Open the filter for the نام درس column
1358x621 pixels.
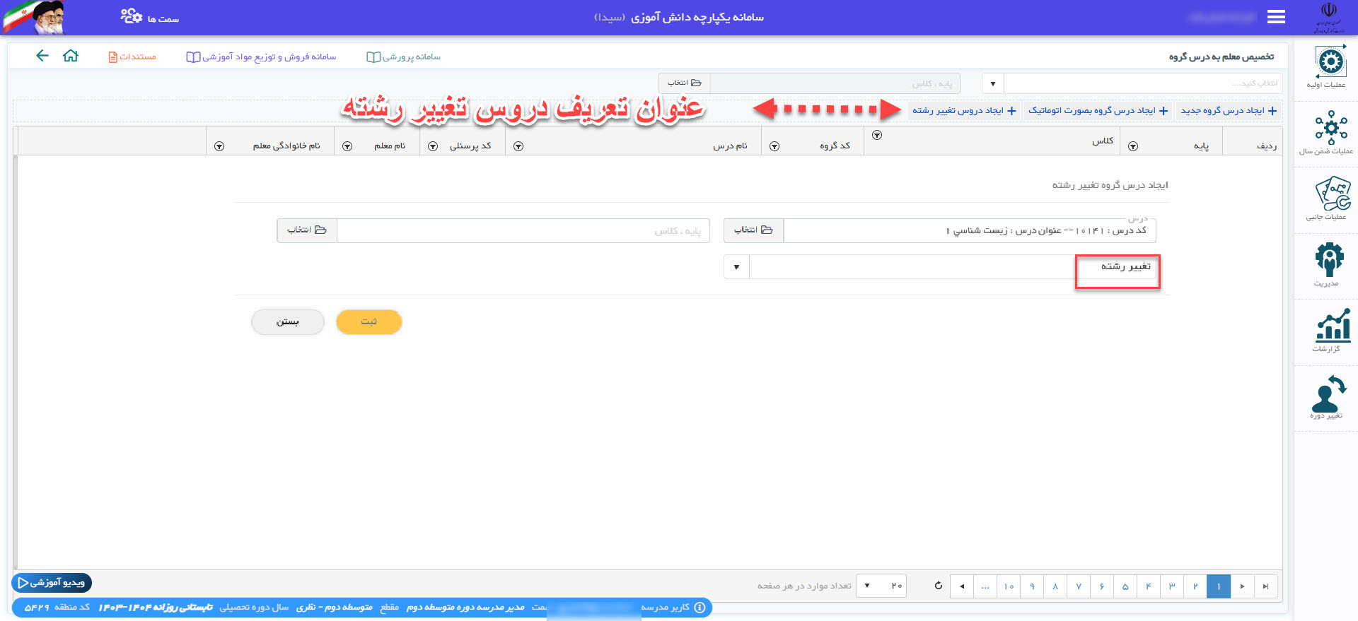(x=518, y=146)
